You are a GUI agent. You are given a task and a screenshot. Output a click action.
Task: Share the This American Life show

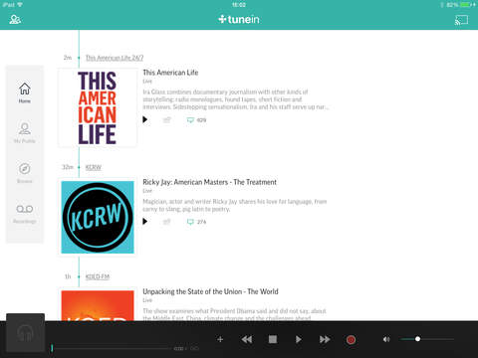(167, 120)
